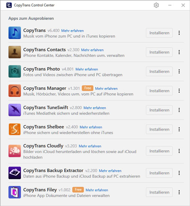This screenshot has width=190, height=206.
Task: Click the Free badge next to CopyTrans Manager
Action: pyautogui.click(x=88, y=88)
